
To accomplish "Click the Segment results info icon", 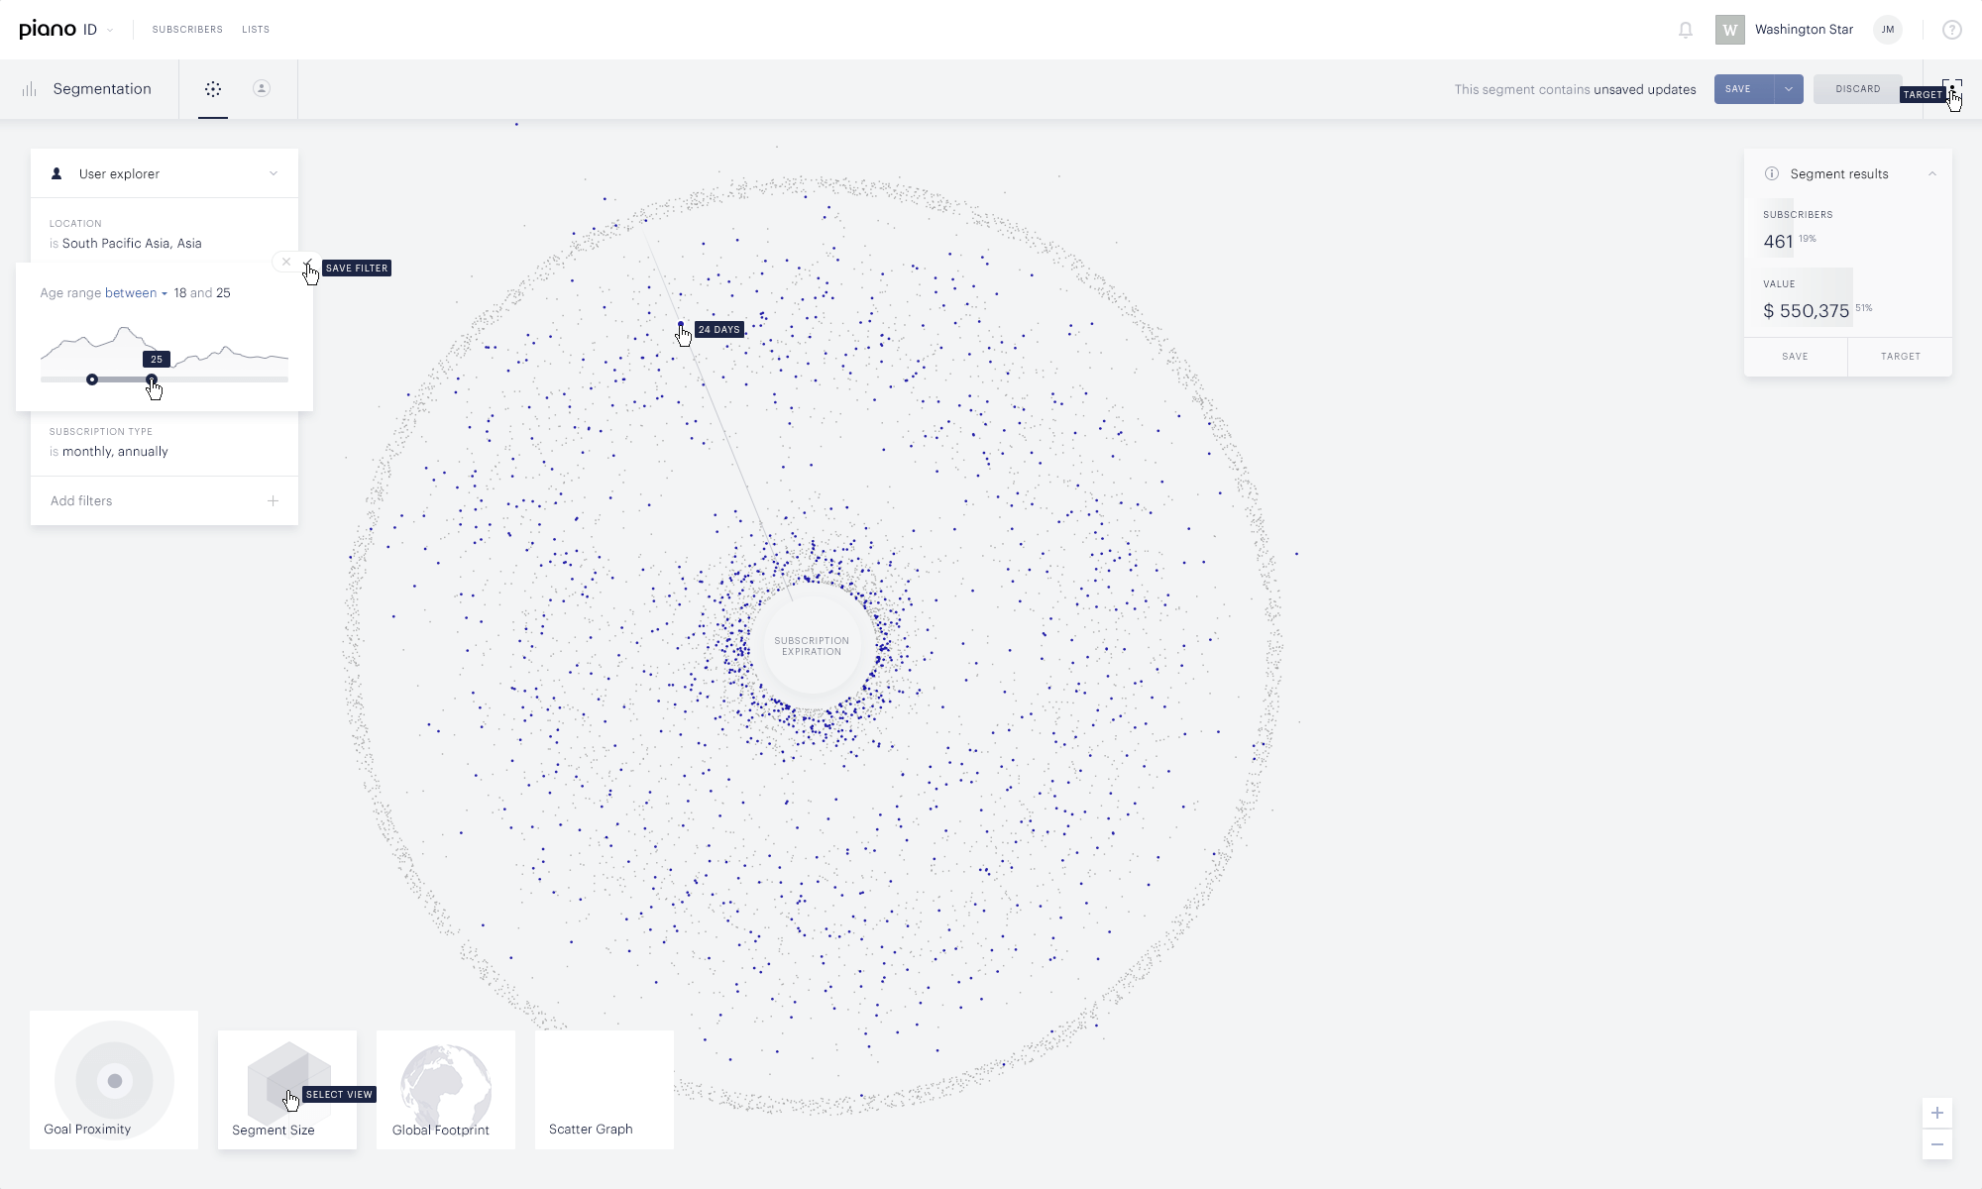I will pos(1772,173).
